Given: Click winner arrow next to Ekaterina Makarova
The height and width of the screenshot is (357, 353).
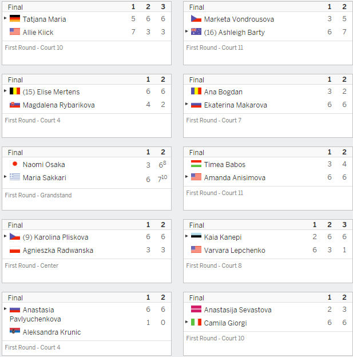Looking at the screenshot, I should 187,104.
